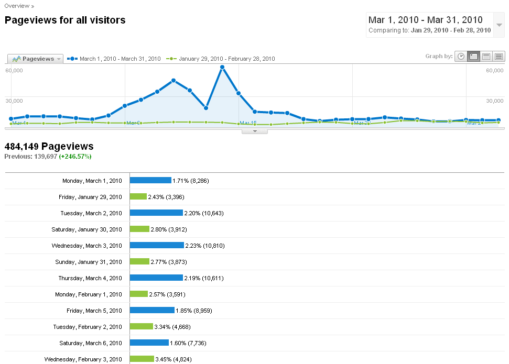Click the blue bar for Saturday, March 6, 2010

pyautogui.click(x=149, y=343)
